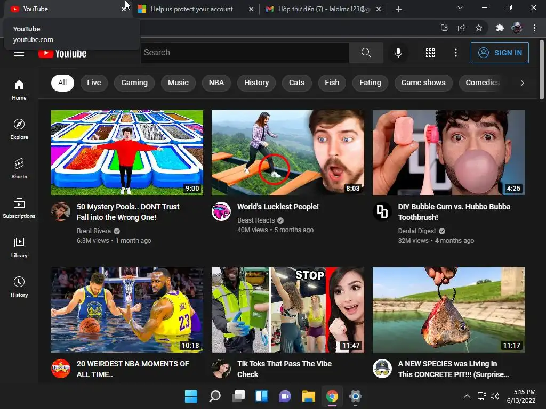Select the Cats filter chip

pyautogui.click(x=296, y=83)
